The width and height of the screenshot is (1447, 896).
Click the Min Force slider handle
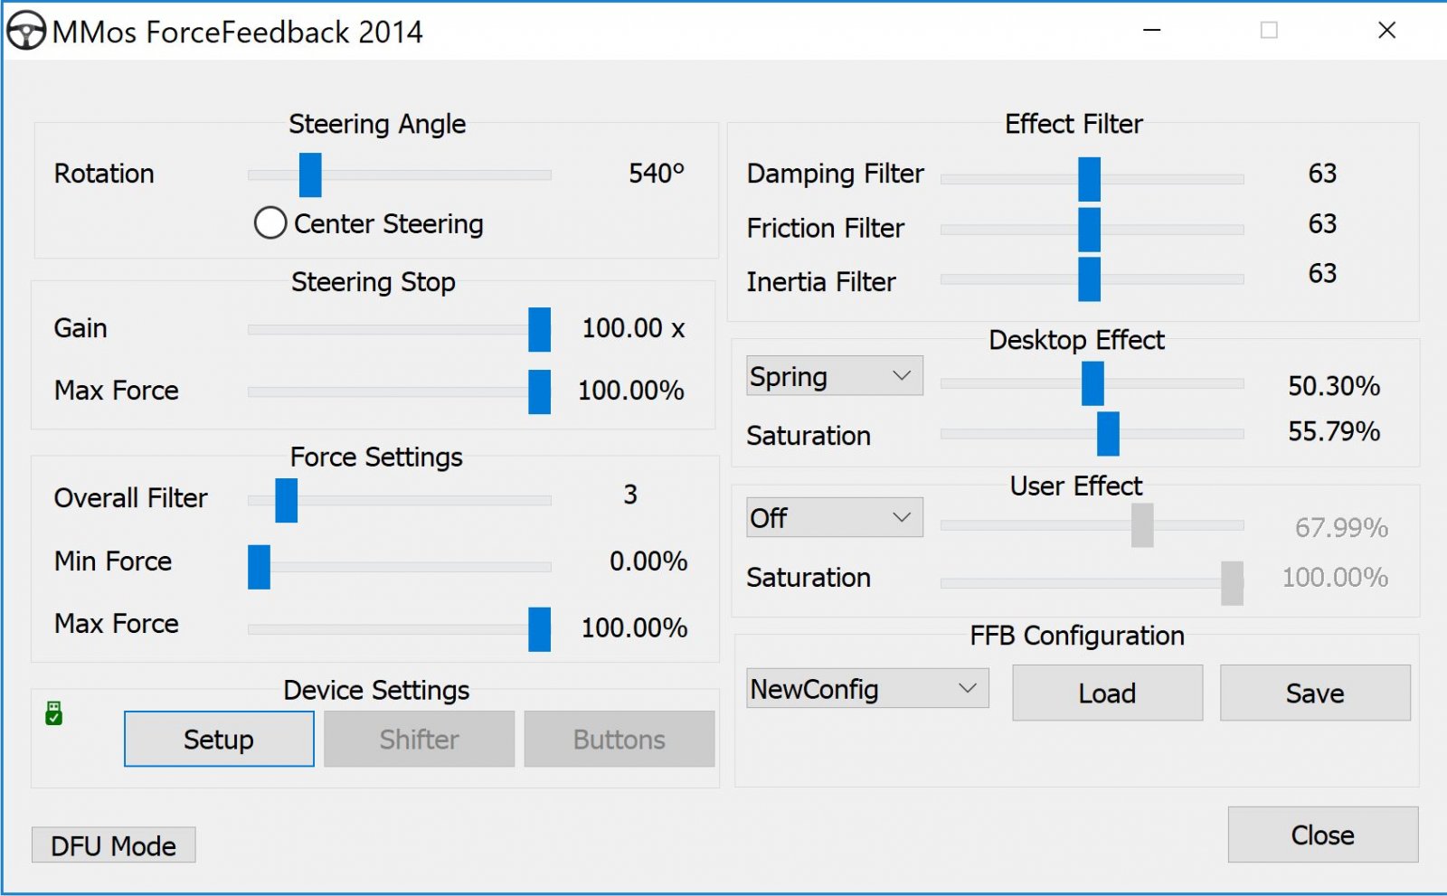(259, 567)
